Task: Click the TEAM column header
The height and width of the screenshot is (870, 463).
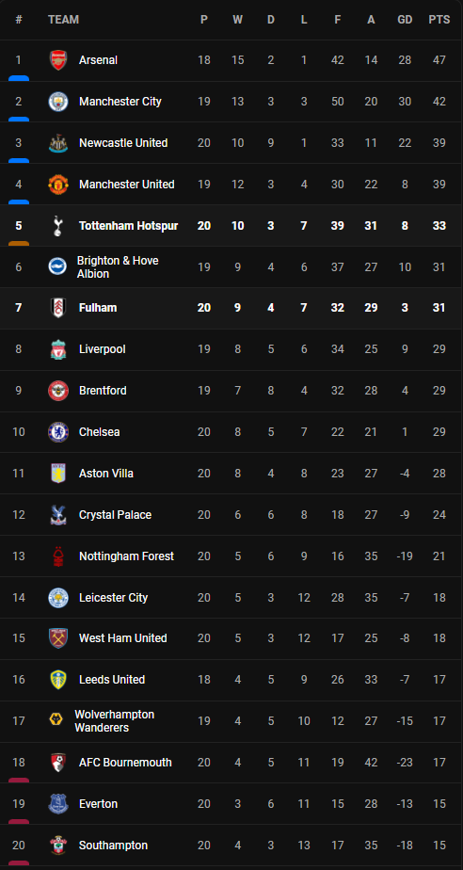Action: [63, 20]
